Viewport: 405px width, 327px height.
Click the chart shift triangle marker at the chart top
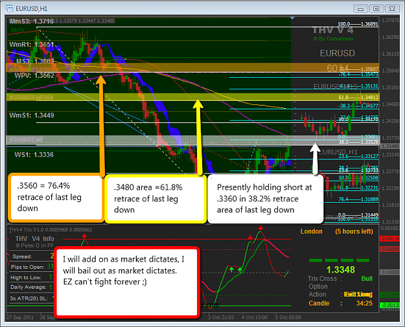[292, 18]
